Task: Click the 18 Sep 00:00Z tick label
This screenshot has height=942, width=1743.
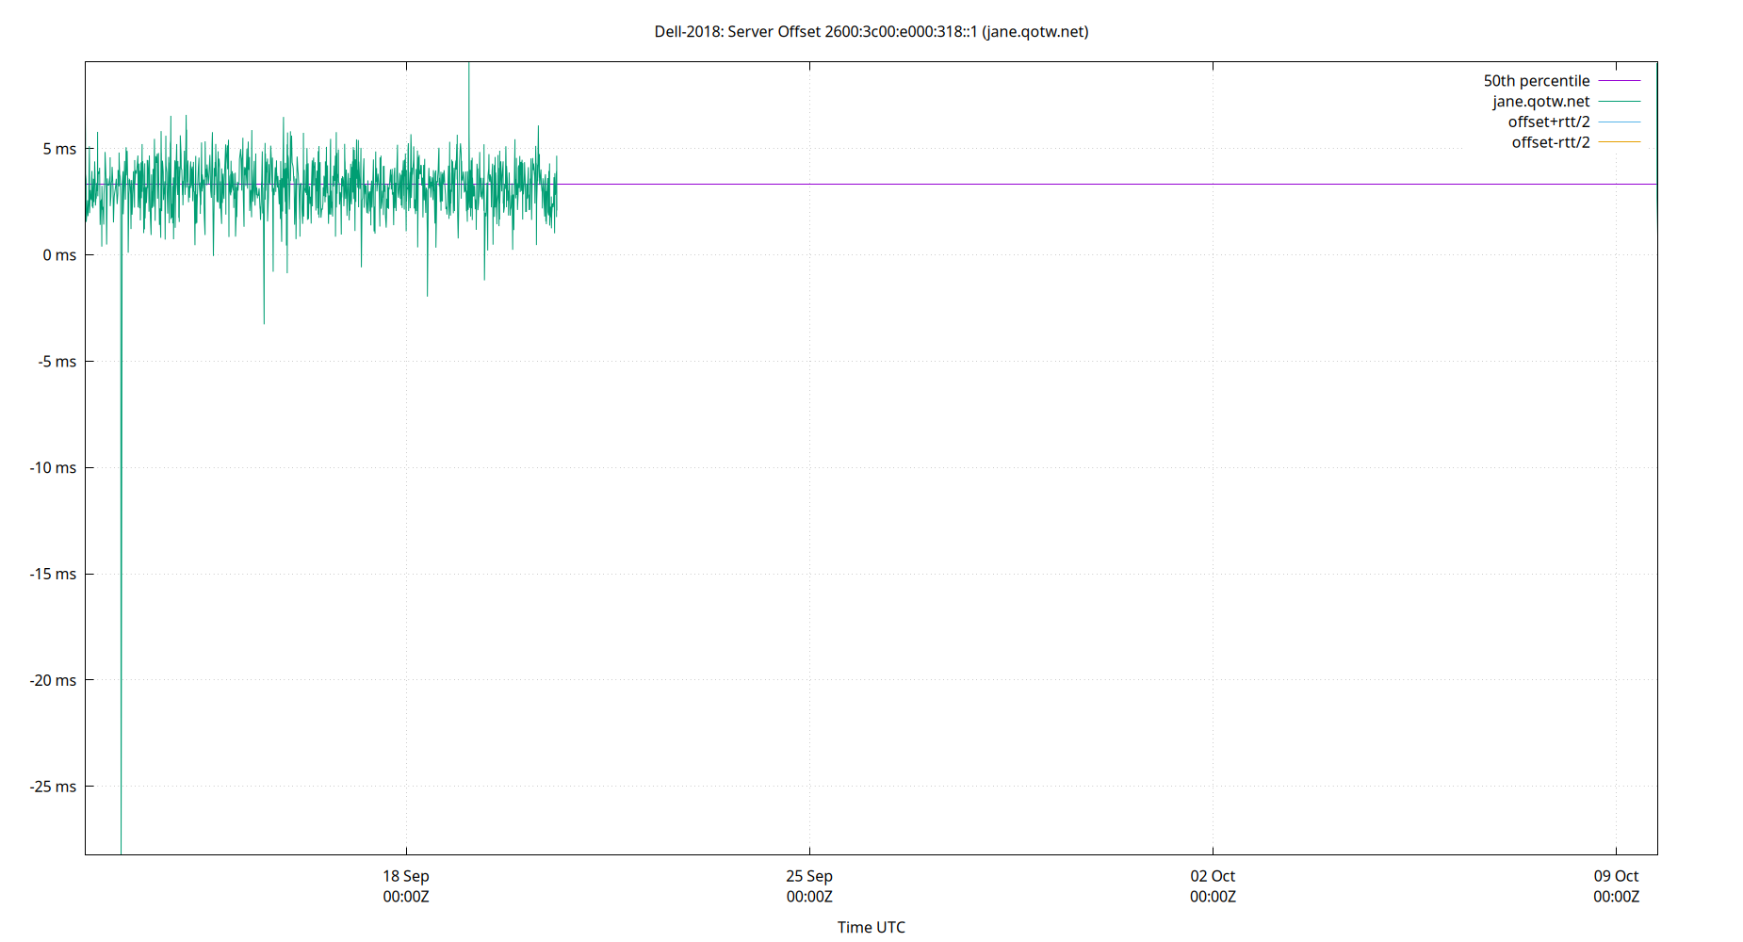Action: coord(405,885)
